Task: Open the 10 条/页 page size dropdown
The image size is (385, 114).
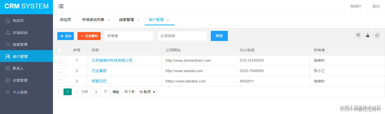Action: click(147, 92)
